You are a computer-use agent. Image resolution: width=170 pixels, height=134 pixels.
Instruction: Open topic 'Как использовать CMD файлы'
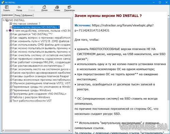41,45
